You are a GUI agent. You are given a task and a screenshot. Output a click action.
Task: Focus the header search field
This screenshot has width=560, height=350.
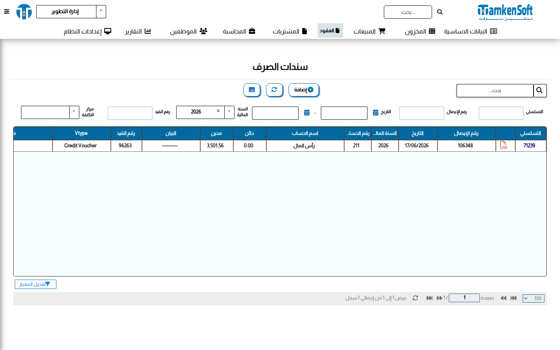[x=408, y=12]
